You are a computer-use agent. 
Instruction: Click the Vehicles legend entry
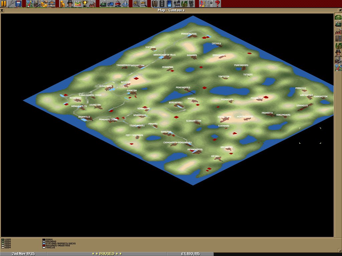(x=49, y=248)
